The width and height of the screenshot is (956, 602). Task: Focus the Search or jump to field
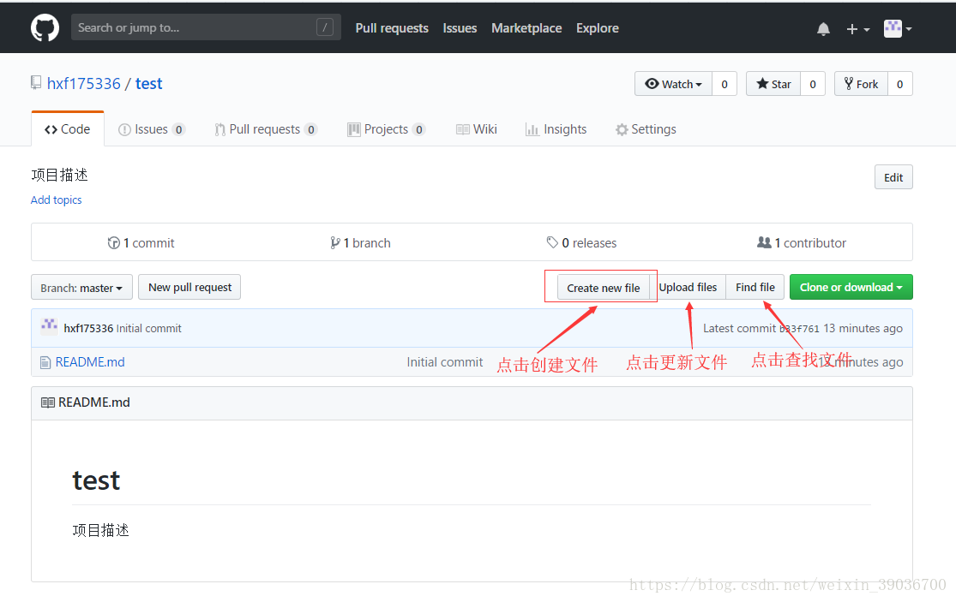point(206,27)
